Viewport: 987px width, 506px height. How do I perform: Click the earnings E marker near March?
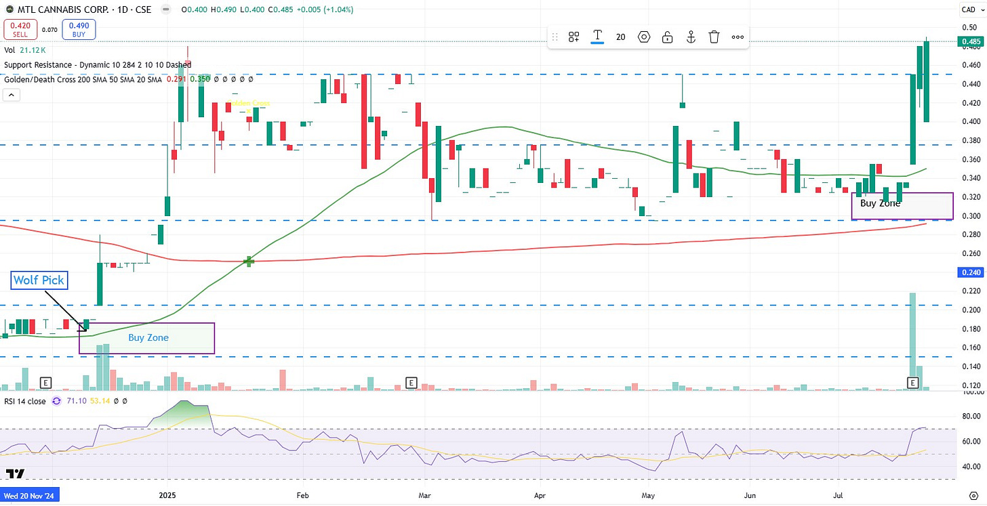click(x=411, y=383)
